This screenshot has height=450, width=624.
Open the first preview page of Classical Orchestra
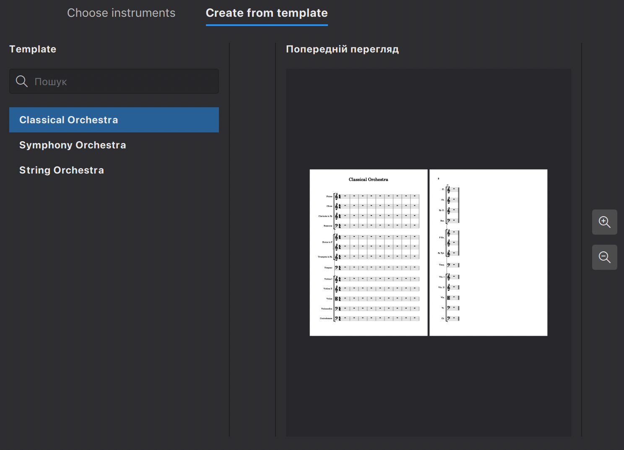(368, 252)
